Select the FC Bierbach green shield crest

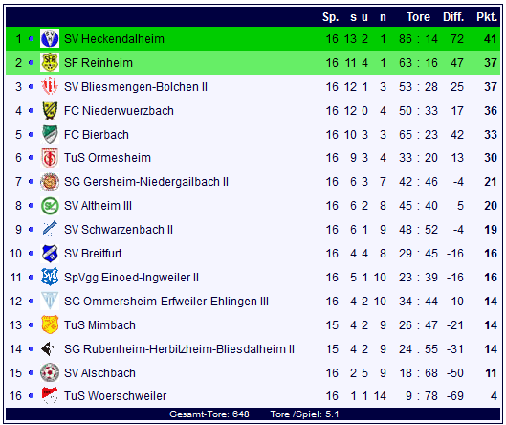(50, 134)
